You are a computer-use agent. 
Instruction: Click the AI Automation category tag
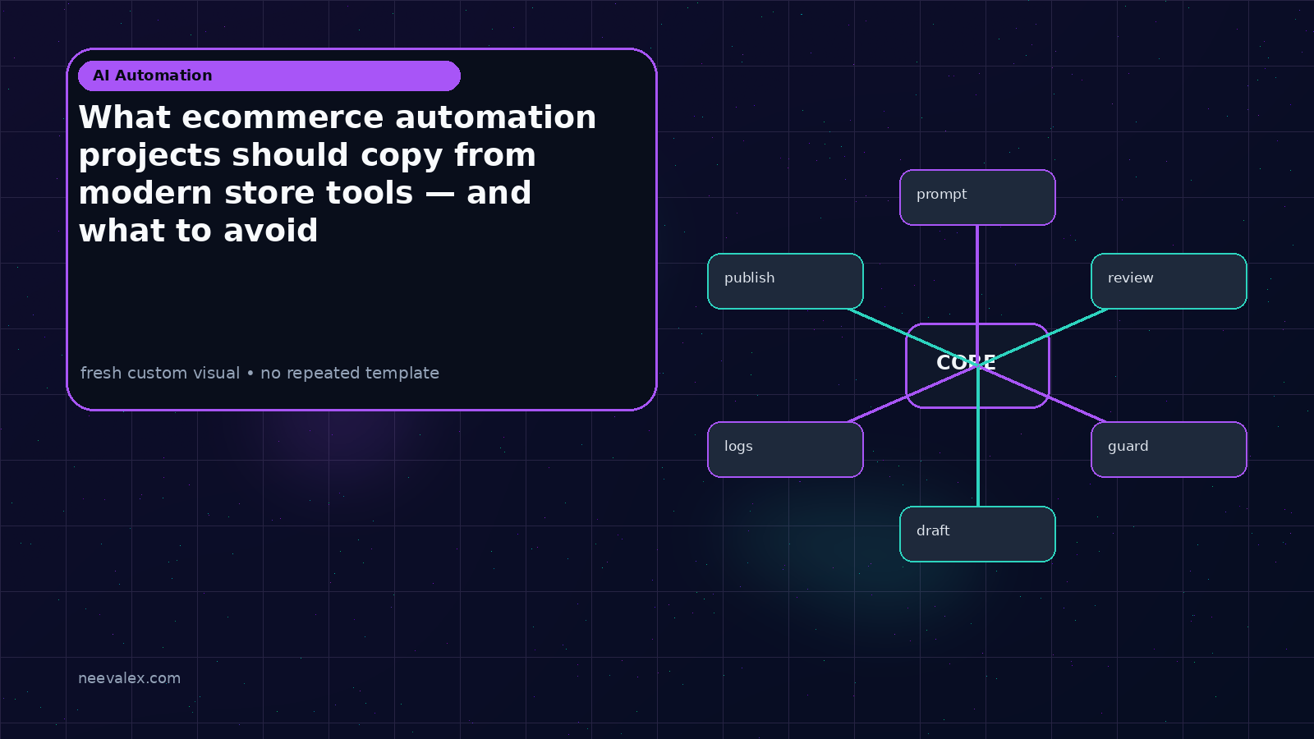(269, 76)
